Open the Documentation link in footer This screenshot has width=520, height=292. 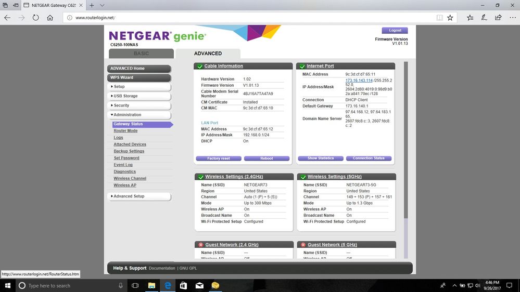[x=162, y=268]
